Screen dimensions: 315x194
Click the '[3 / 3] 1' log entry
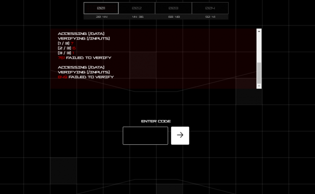66,53
